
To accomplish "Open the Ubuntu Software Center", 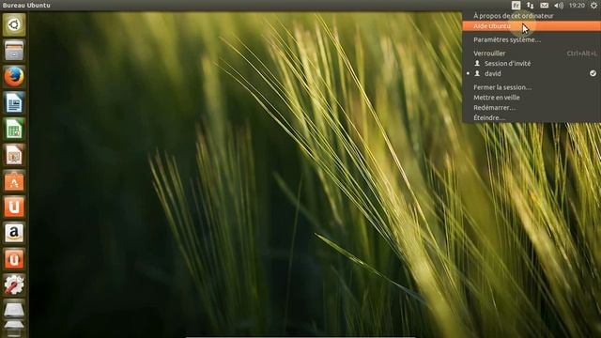I will click(14, 181).
